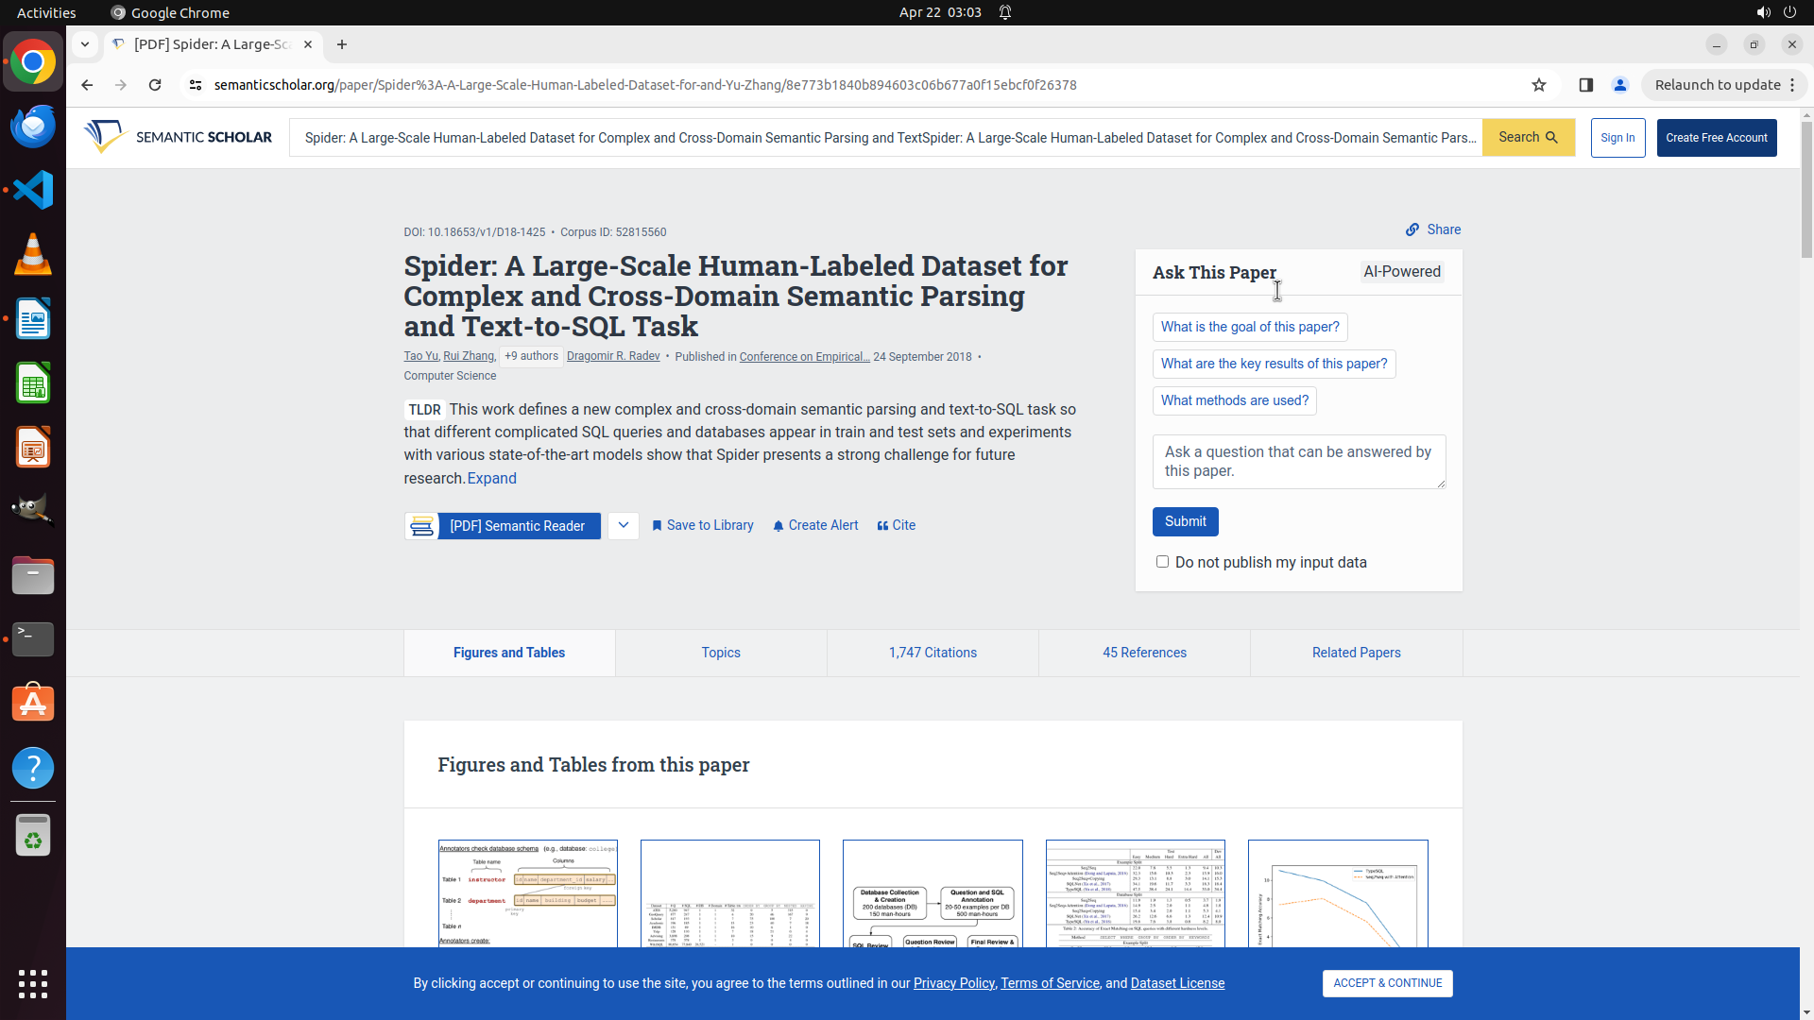Cite this paper
This screenshot has width=1814, height=1020.
pos(897,526)
